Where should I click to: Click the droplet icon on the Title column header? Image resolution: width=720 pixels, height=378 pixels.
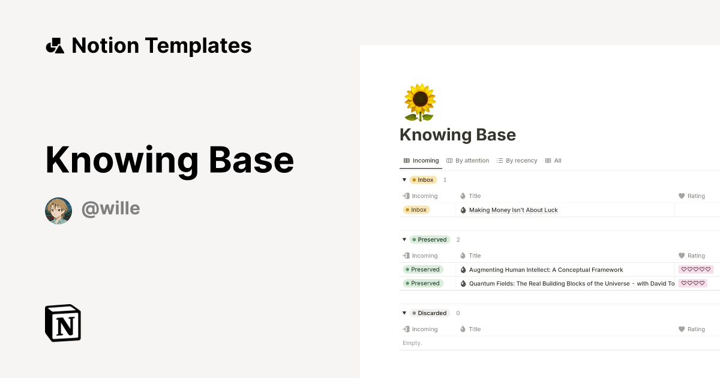point(461,196)
